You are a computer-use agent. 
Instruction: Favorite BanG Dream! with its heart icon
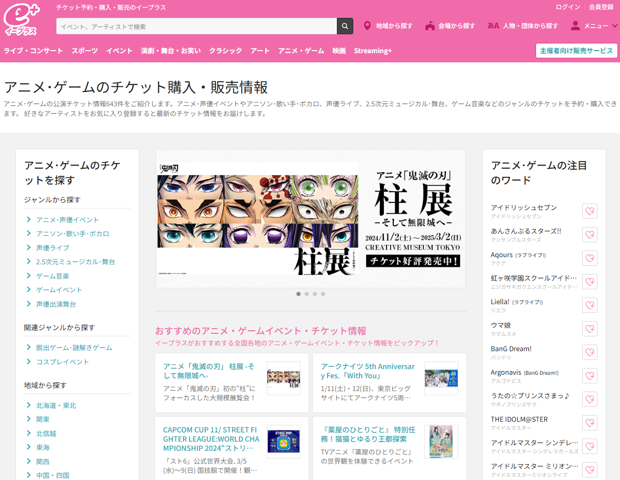tap(590, 352)
